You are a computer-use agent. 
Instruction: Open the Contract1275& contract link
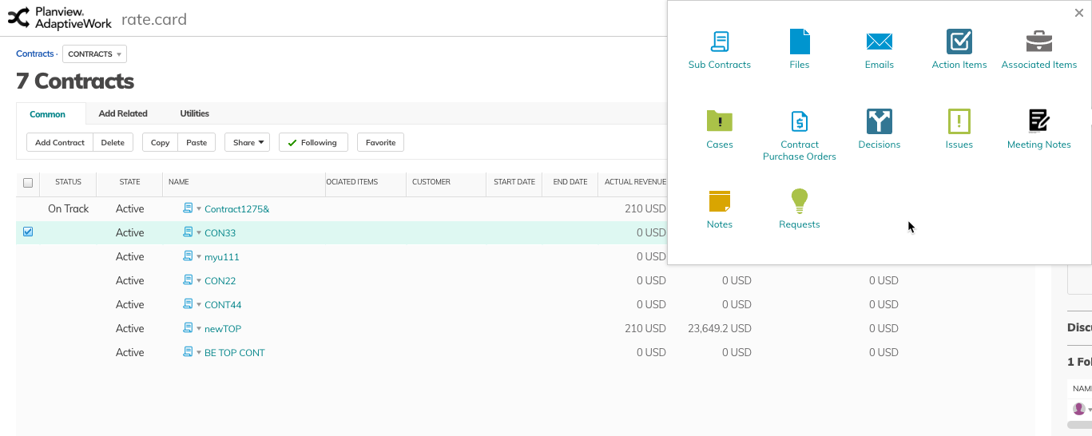click(237, 209)
